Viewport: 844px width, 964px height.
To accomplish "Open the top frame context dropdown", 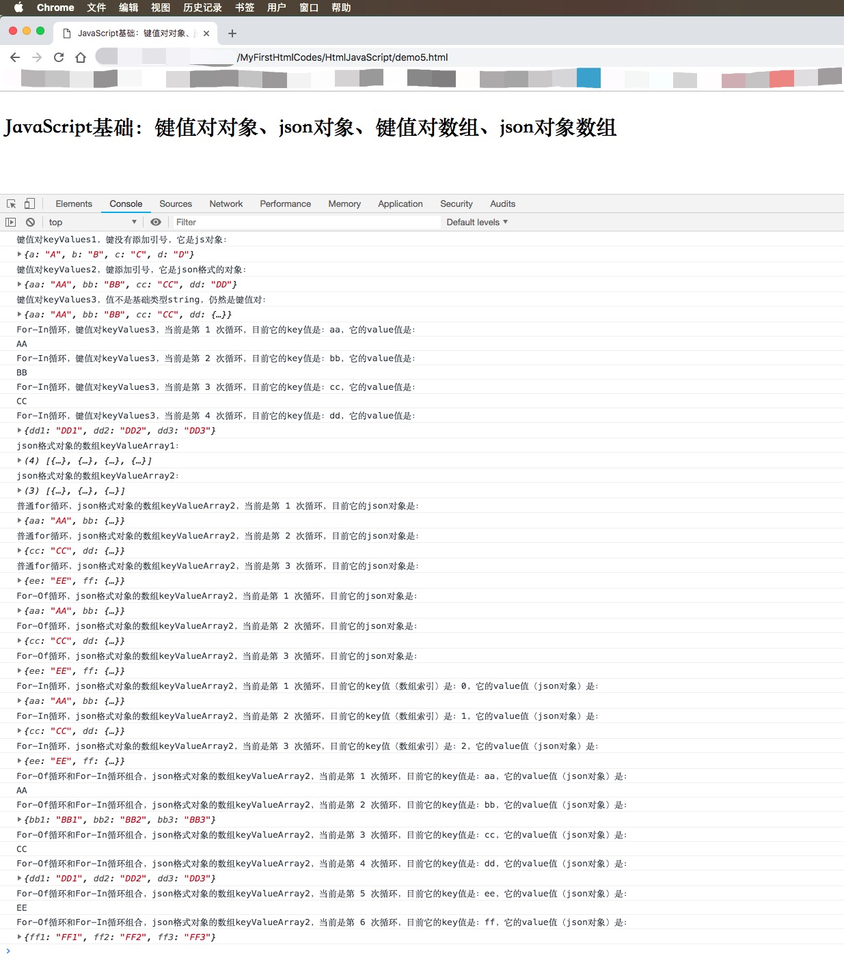I will coord(92,221).
